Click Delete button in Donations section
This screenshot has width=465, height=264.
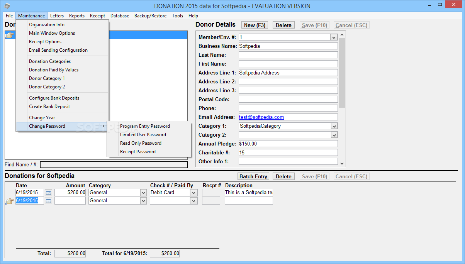tap(283, 176)
